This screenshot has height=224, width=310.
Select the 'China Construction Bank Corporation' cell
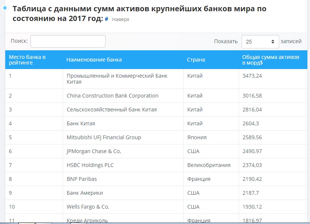click(x=112, y=96)
